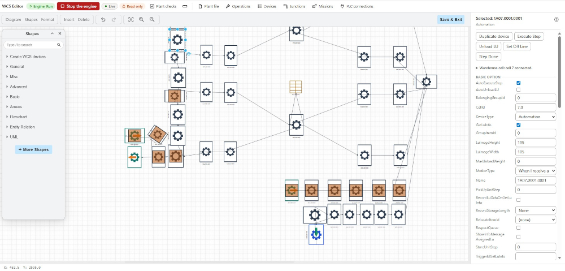This screenshot has height=271, width=565.
Task: Open help with the question mark icon
Action: [x=556, y=20]
